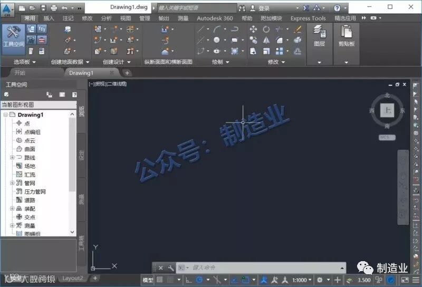This screenshot has height=287, width=422.
Task: Click the Array tool icon
Action: (280, 51)
